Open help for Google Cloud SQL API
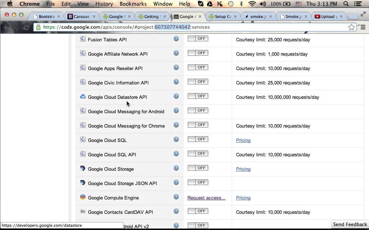 (x=176, y=154)
